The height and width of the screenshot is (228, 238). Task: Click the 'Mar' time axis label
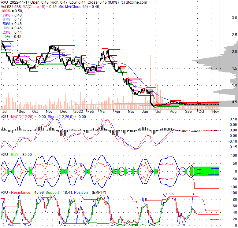coord(103,112)
